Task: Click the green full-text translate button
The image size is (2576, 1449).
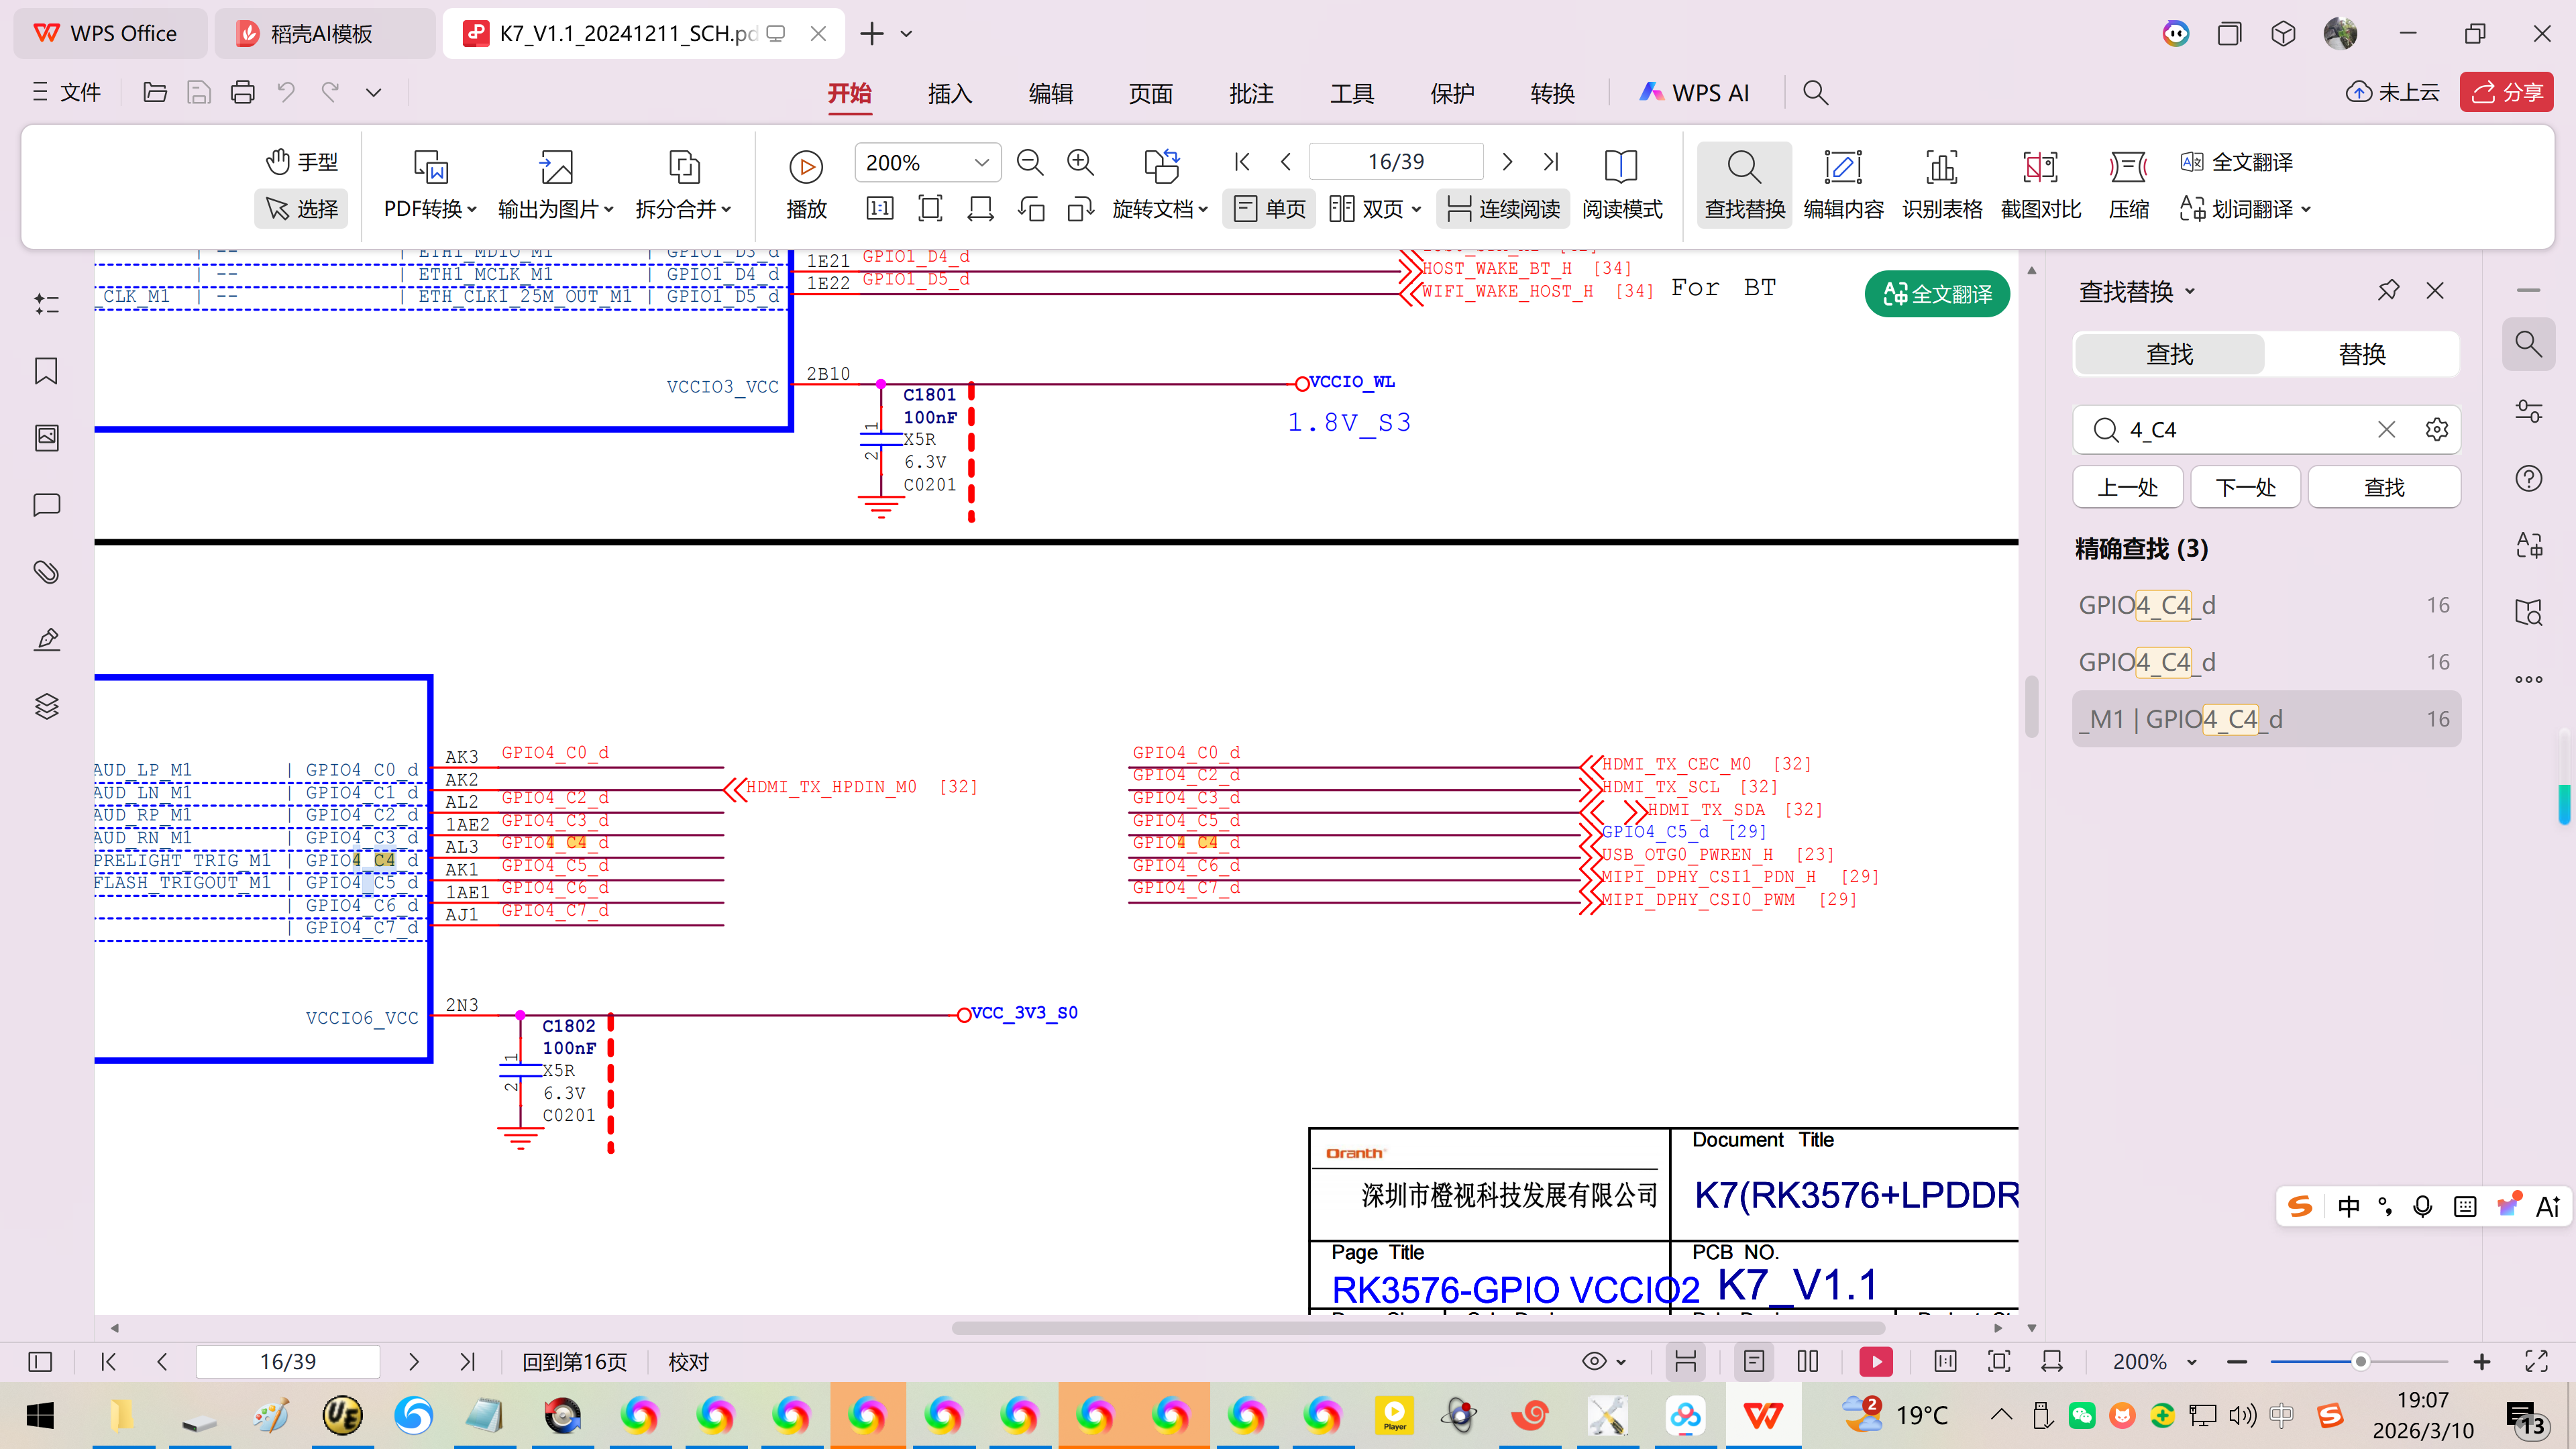Action: click(x=1937, y=294)
